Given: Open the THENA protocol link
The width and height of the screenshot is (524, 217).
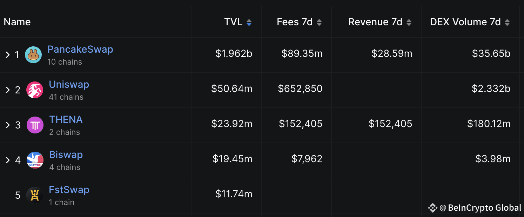Looking at the screenshot, I should click(66, 120).
